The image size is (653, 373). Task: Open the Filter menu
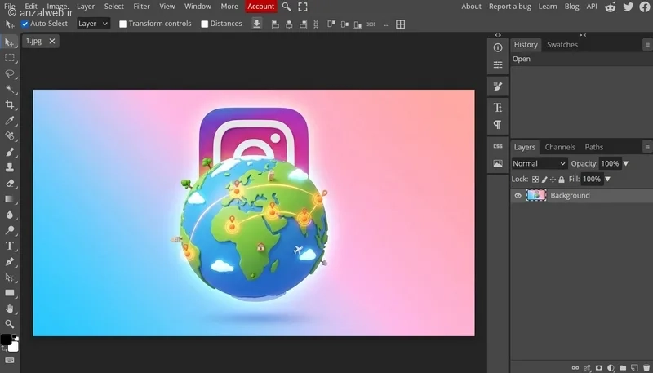[141, 7]
